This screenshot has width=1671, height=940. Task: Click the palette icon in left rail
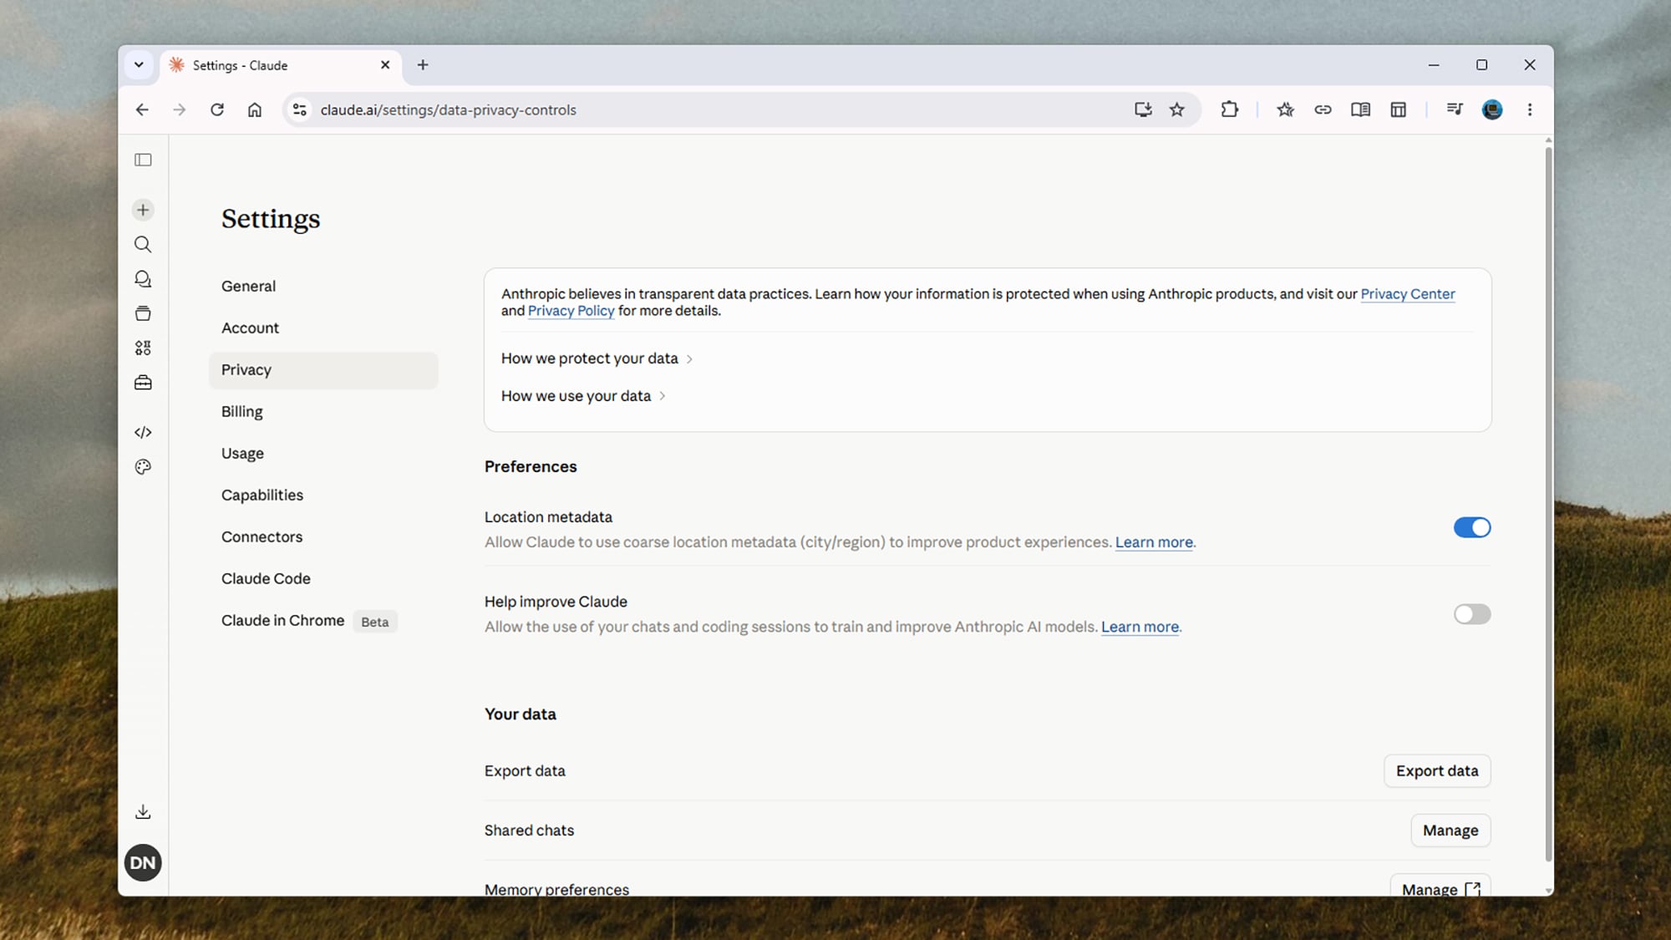(143, 467)
